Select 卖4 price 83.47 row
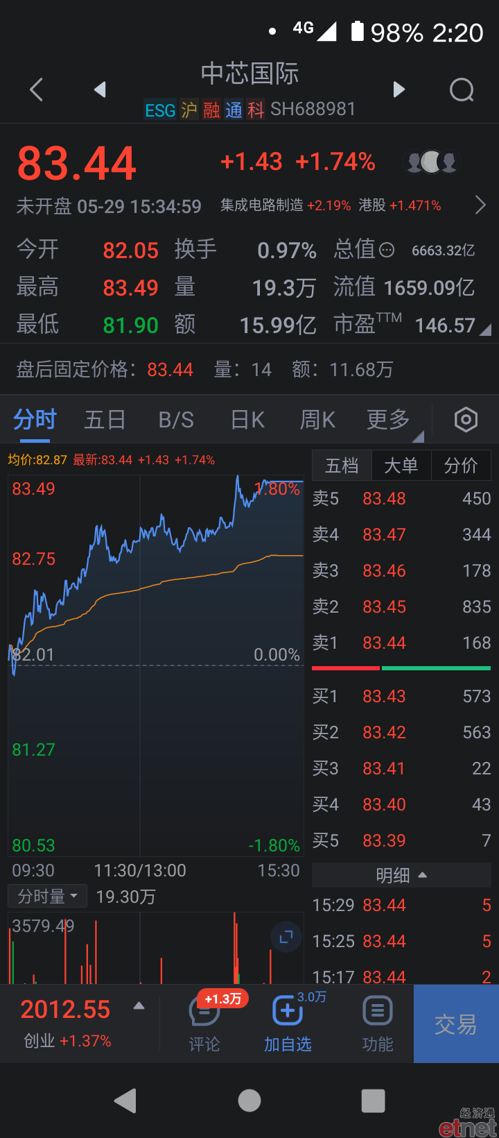499x1138 pixels. [401, 535]
